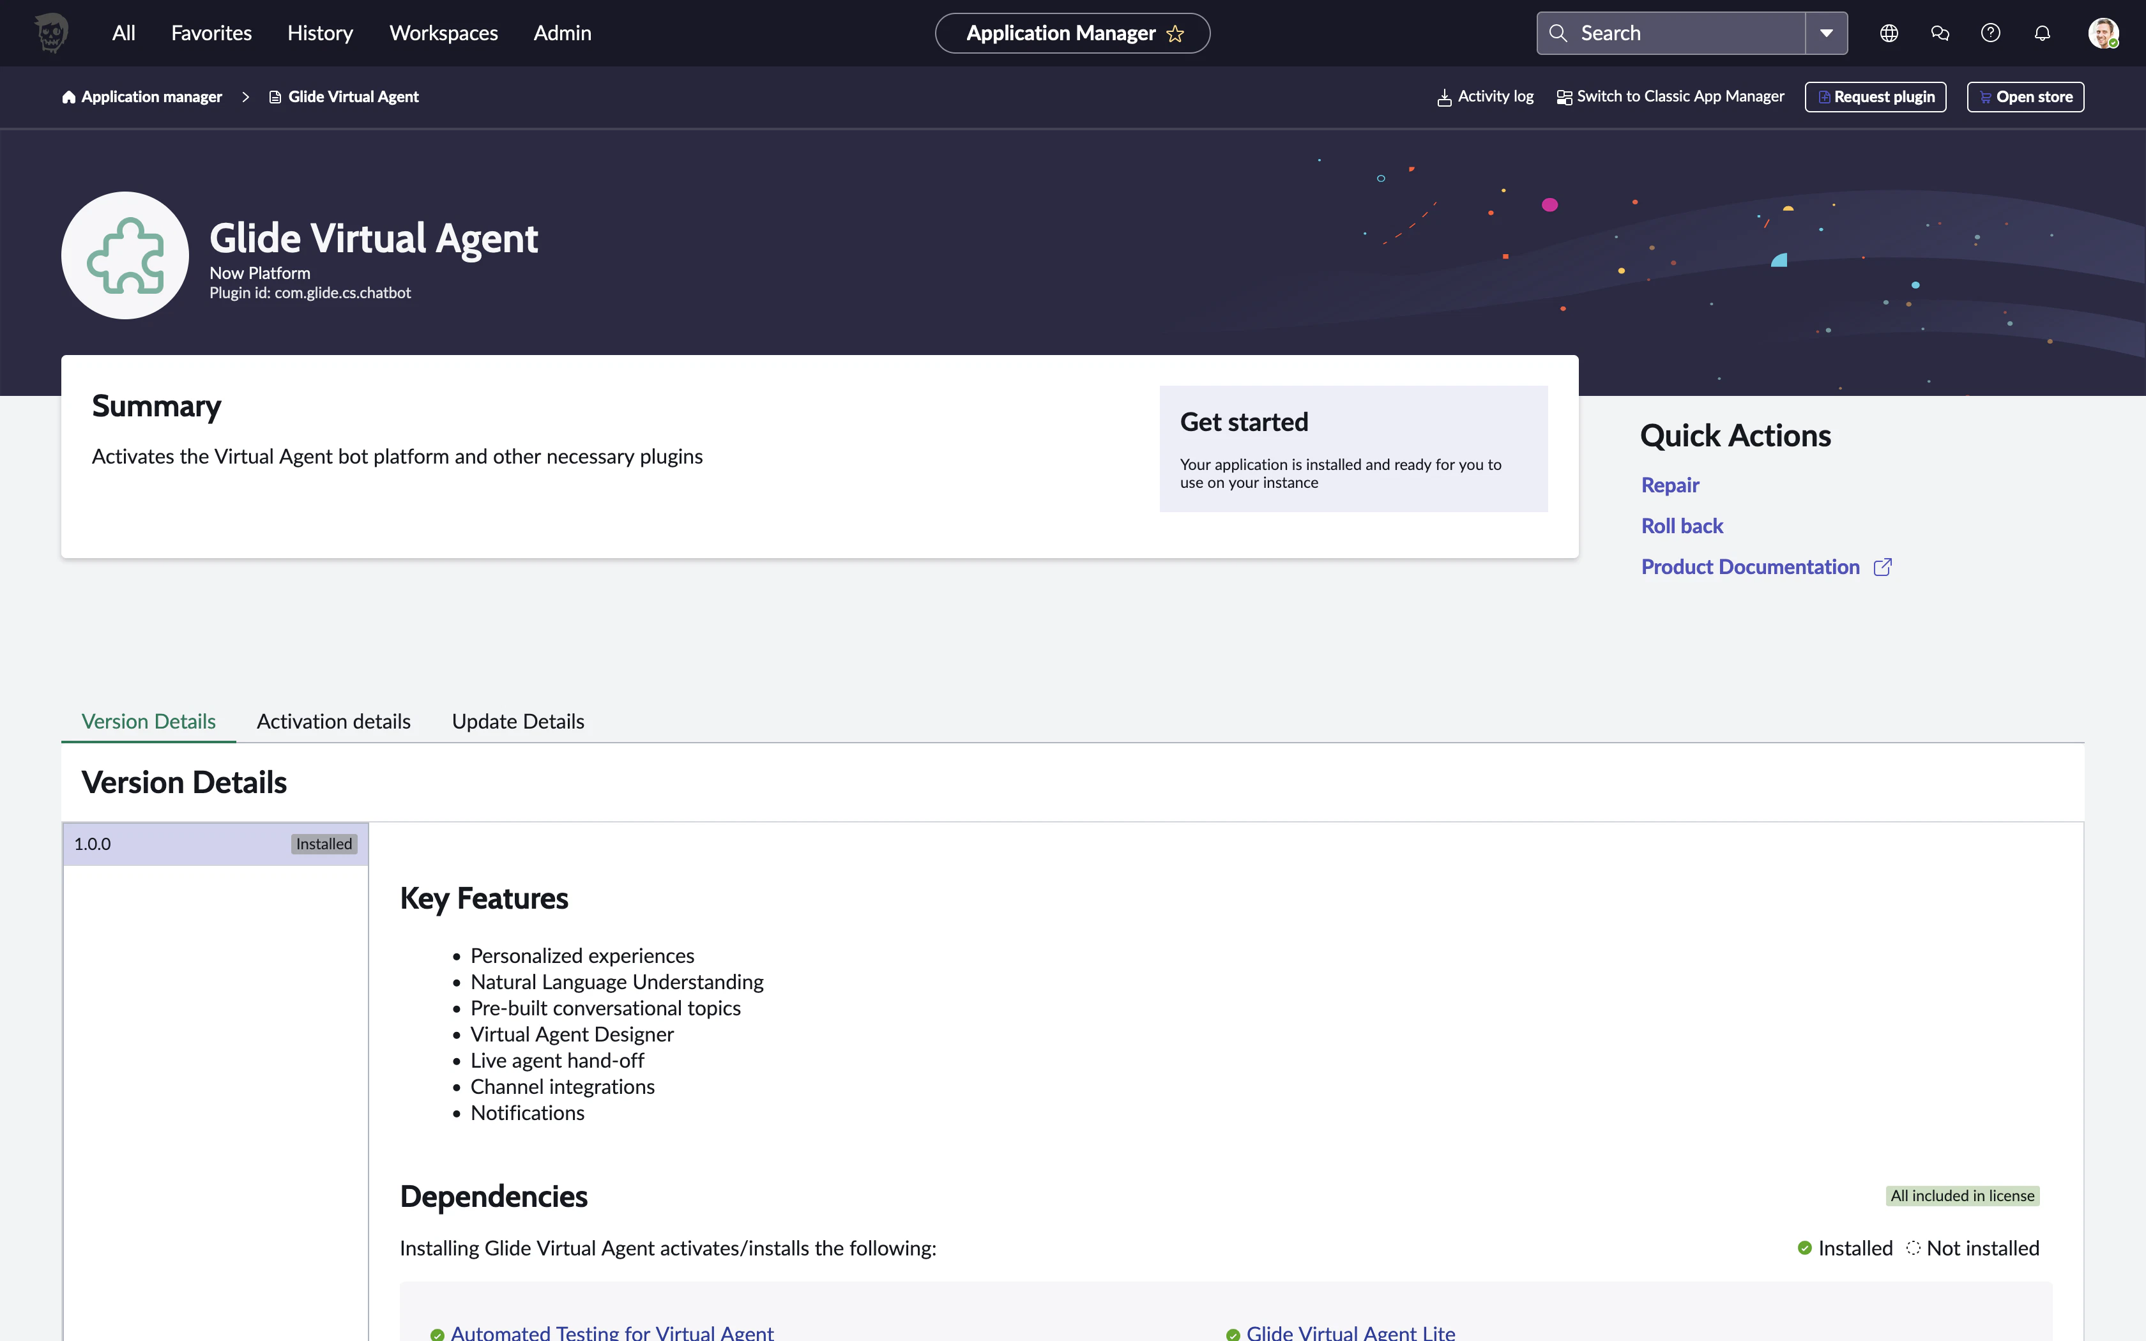Click the Live agent hand-off feature

coord(557,1060)
